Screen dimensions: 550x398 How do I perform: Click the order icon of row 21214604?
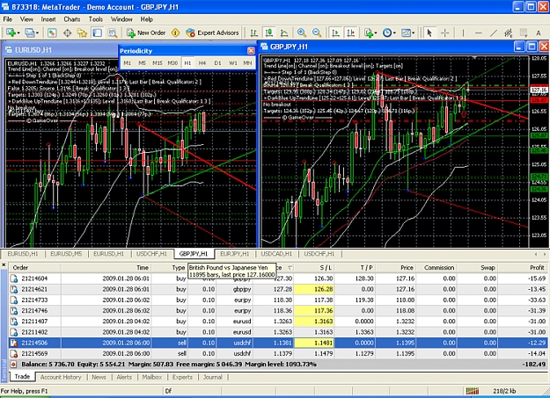[x=14, y=279]
